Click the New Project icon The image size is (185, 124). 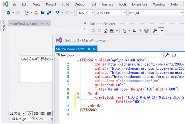coord(27,13)
